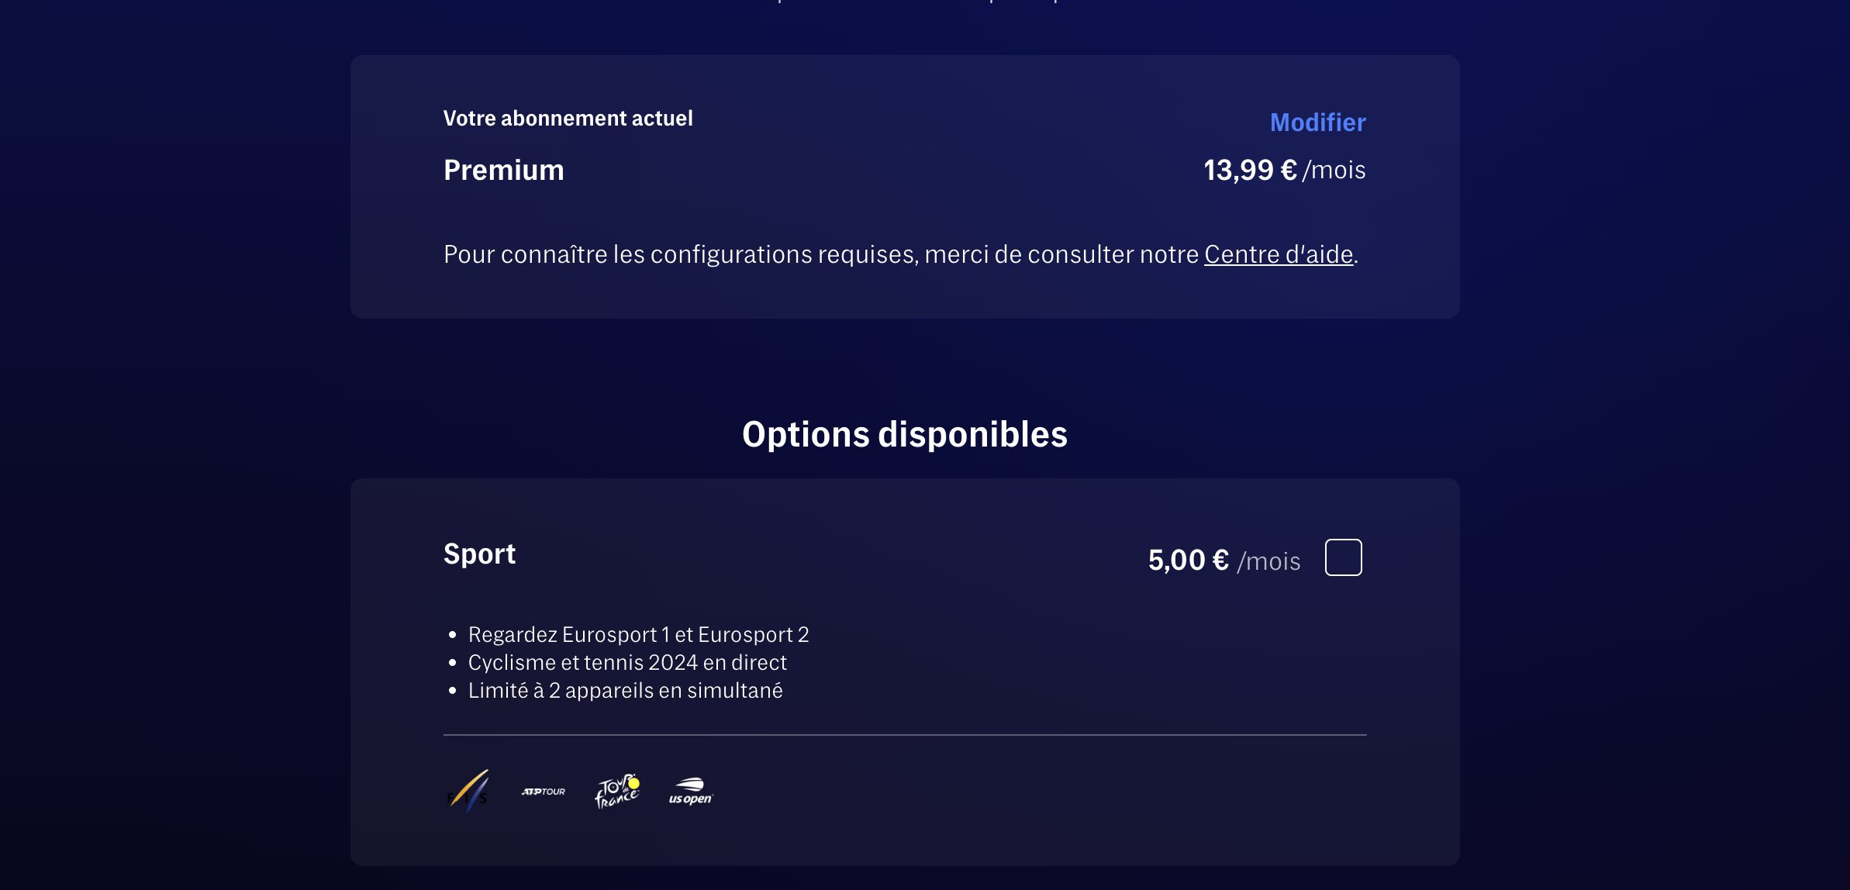
Task: Click the 5,00 € /mois Sport price
Action: click(1224, 560)
